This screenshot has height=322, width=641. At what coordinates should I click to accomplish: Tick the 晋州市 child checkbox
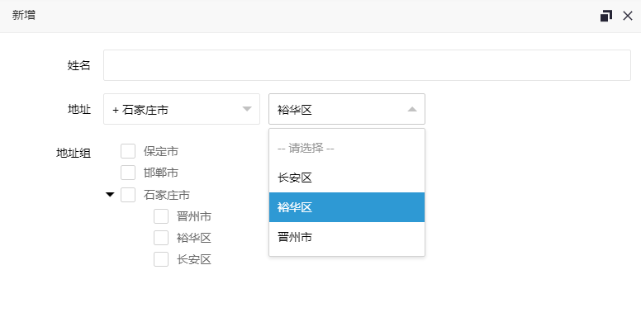(161, 216)
